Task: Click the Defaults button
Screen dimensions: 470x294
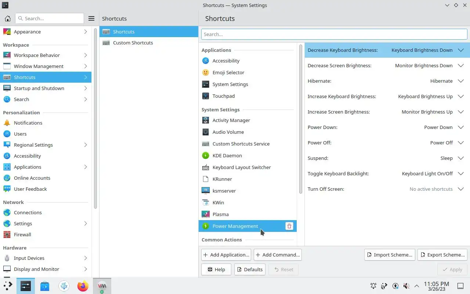Action: [250, 269]
